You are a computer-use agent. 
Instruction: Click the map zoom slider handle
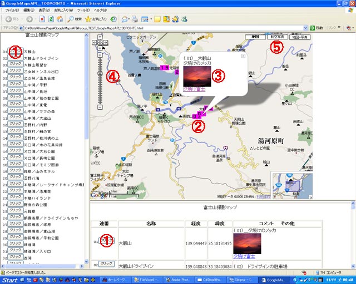point(100,74)
